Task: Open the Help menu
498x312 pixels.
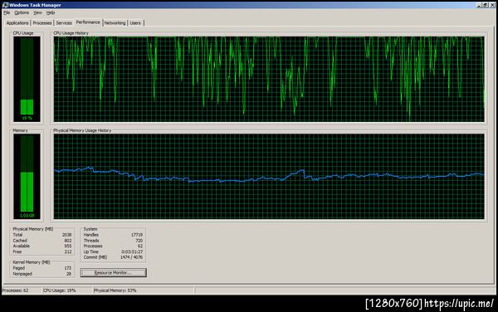Action: point(51,12)
